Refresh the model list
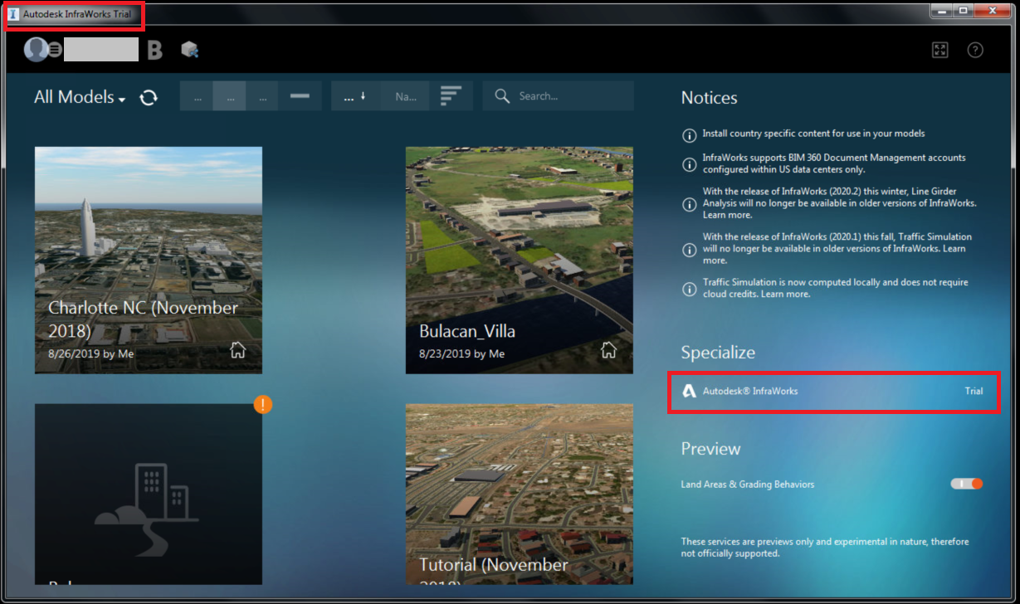Screen dimensions: 1020x604 (x=149, y=97)
